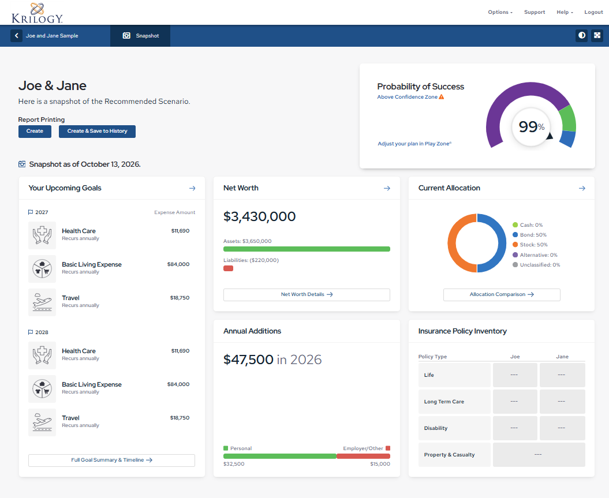The image size is (609, 498).
Task: Click the Unclassified legend gray dot
Action: point(515,265)
